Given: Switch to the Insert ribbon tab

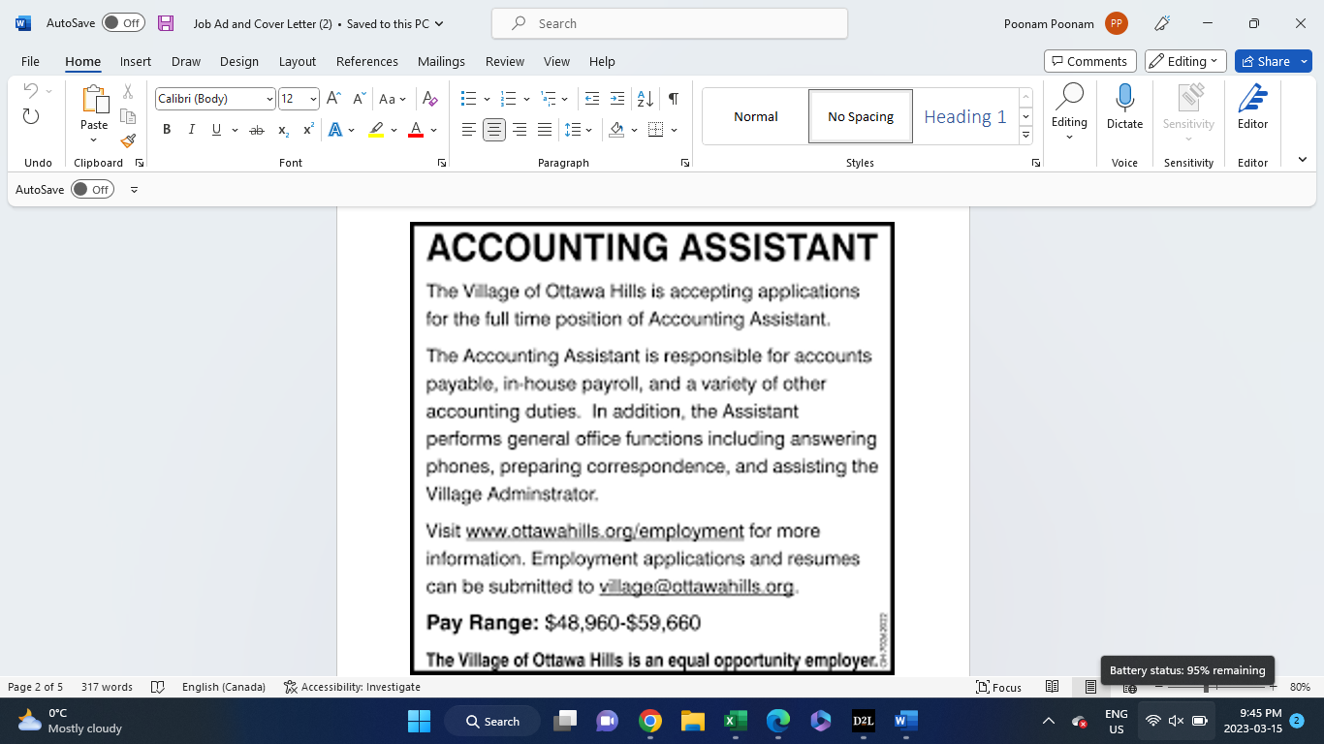Looking at the screenshot, I should (135, 61).
